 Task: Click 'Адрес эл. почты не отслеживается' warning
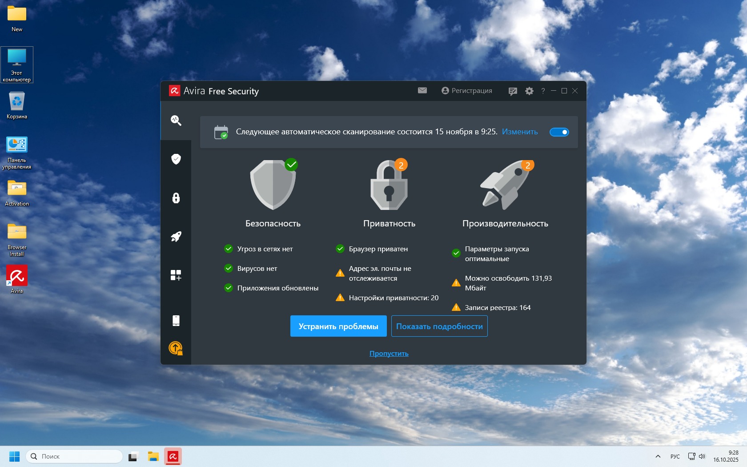point(373,273)
